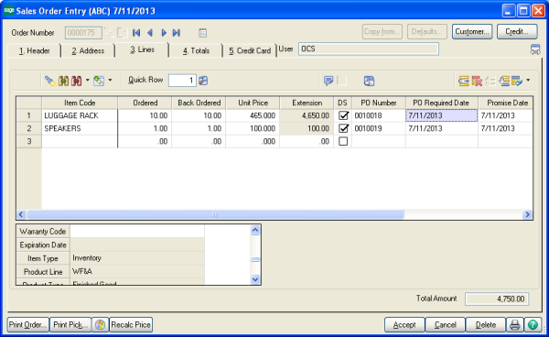Click the Print Pick button
549x337 pixels.
(70, 325)
